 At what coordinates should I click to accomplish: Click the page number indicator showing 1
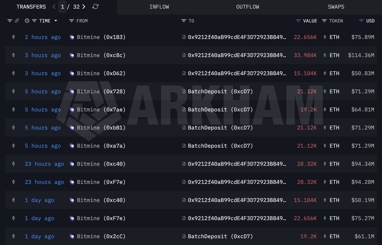click(x=62, y=6)
